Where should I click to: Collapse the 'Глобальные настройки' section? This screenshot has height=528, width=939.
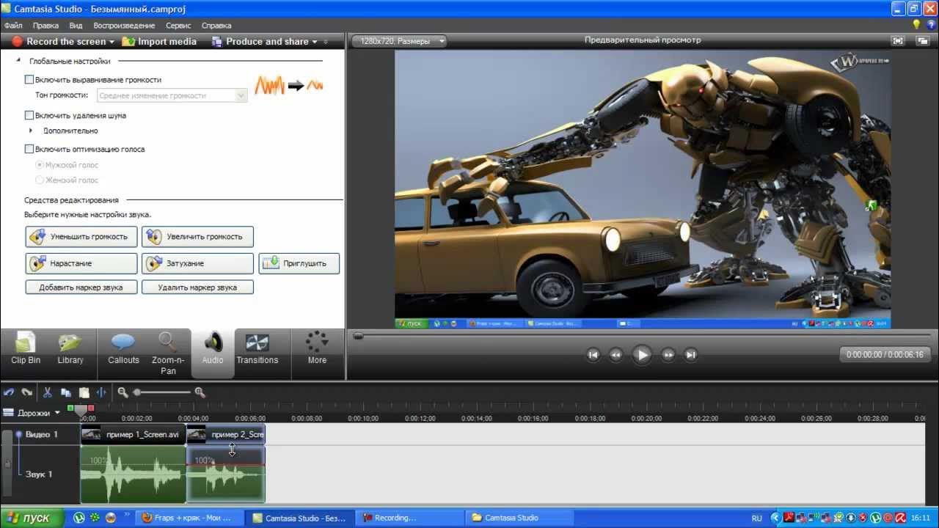click(18, 62)
